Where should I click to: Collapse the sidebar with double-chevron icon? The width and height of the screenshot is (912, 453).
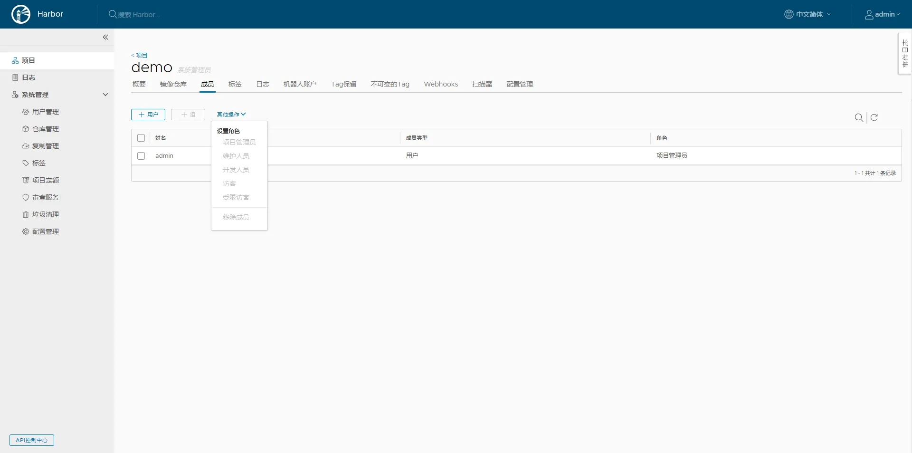coord(105,37)
